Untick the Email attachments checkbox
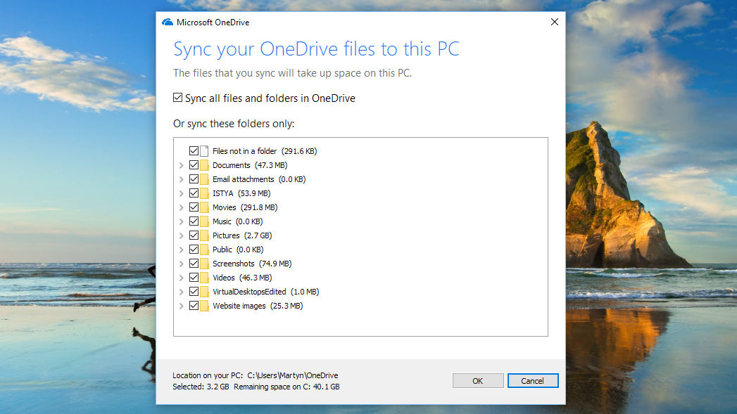Screen dimensions: 737x414 (194, 179)
